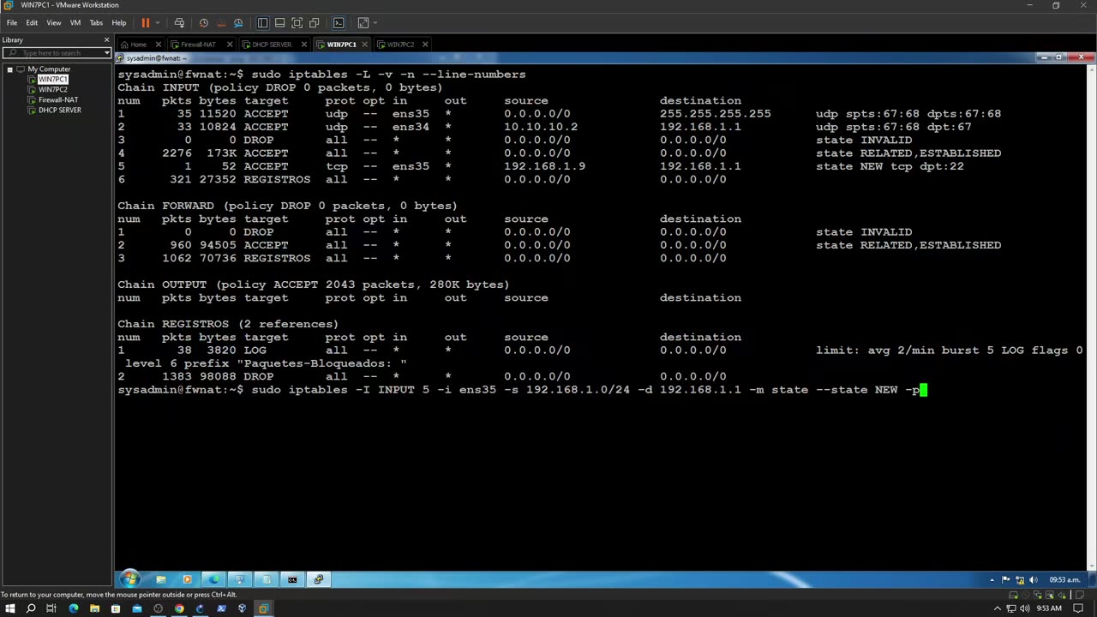The image size is (1097, 617).
Task: Close the Library panel
Action: click(107, 39)
